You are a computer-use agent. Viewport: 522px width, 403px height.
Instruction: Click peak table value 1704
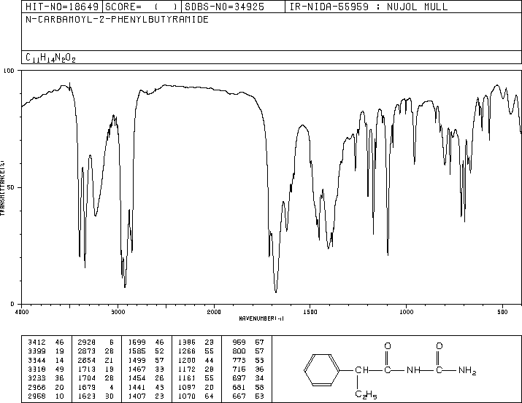(x=87, y=378)
